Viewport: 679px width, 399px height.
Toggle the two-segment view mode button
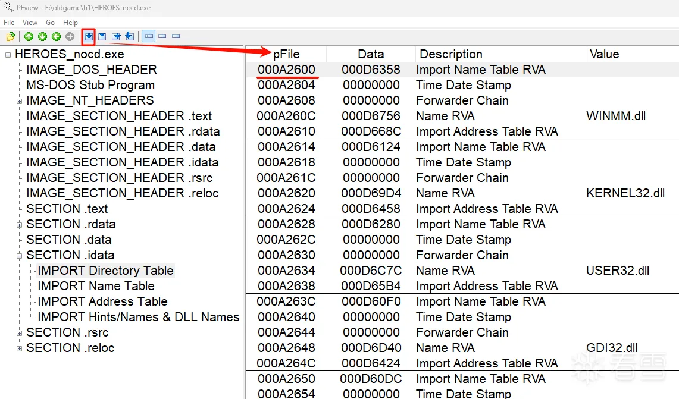point(162,37)
